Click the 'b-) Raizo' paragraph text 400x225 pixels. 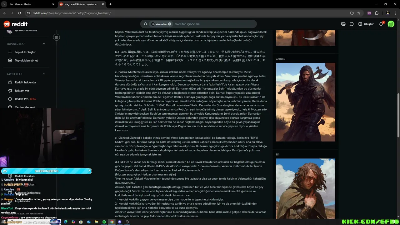(191, 58)
